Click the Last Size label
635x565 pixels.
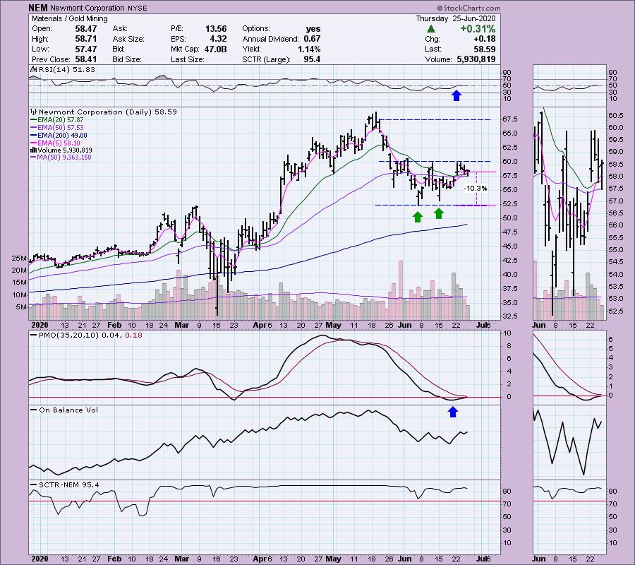(x=188, y=59)
